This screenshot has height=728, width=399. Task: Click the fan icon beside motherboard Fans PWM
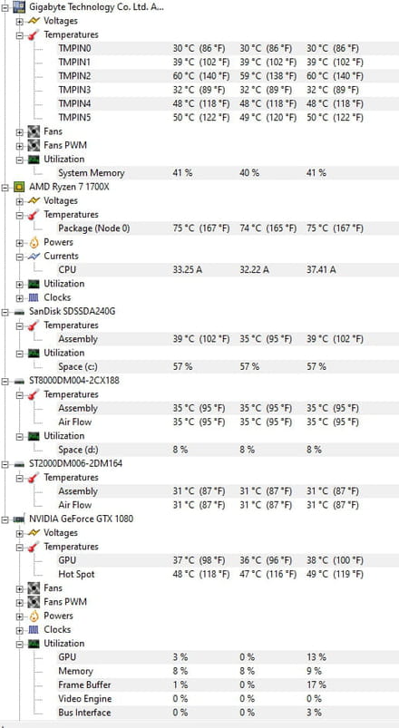34,145
